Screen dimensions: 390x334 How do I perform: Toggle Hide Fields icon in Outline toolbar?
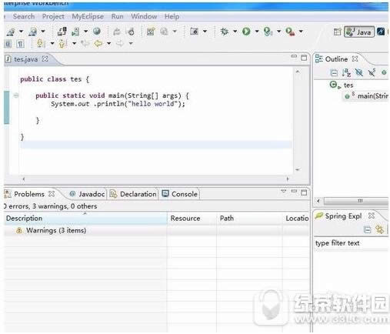[x=359, y=72]
